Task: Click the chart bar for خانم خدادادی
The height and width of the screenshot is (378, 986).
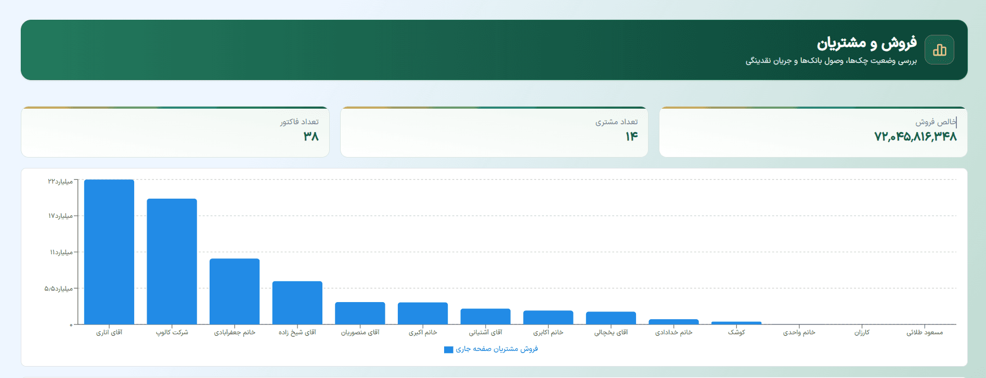Action: [x=674, y=322]
